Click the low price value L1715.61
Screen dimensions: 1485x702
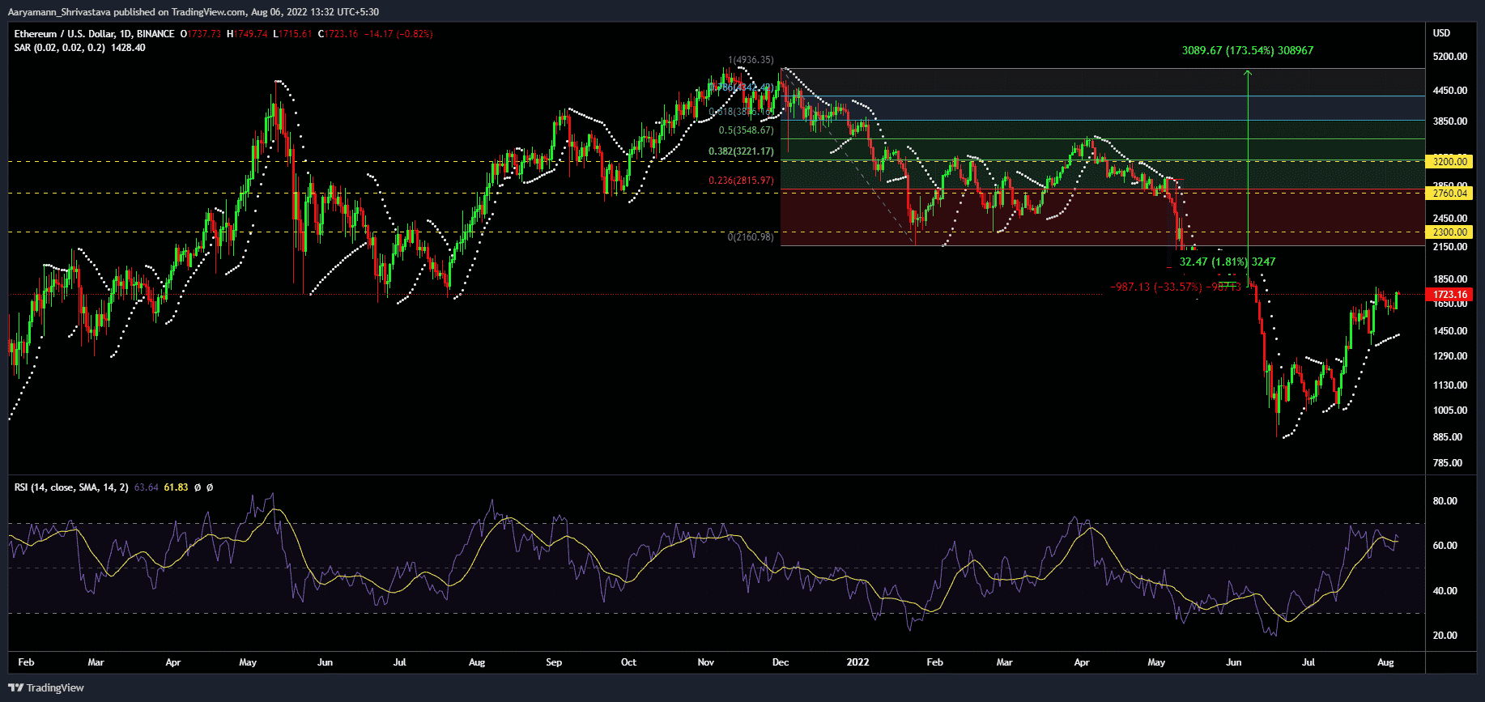tap(292, 34)
